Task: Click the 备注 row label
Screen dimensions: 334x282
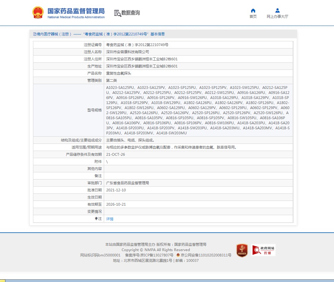Action: pos(98,176)
